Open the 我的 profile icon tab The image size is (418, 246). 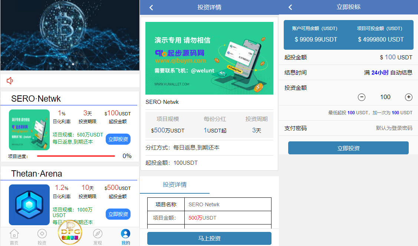point(126,234)
